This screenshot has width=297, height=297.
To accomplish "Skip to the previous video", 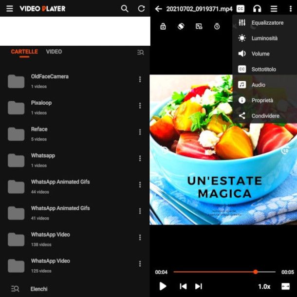I will click(x=183, y=286).
